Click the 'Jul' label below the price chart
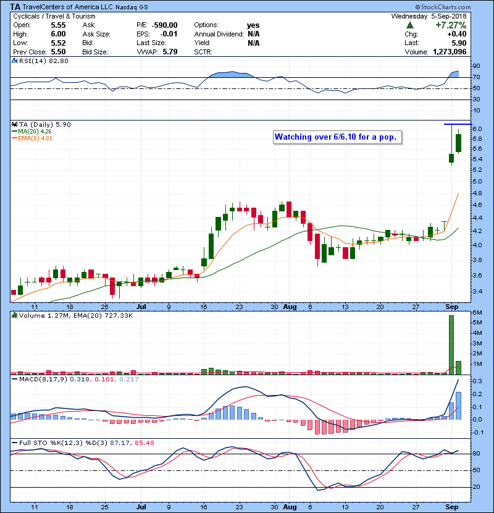This screenshot has height=513, width=494. point(141,307)
